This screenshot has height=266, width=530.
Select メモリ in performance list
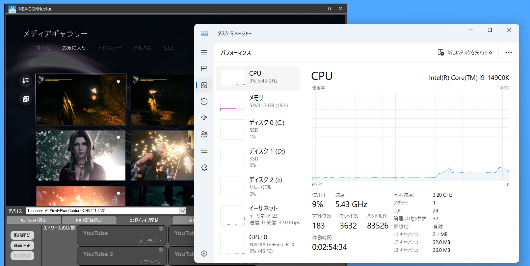[x=258, y=103]
